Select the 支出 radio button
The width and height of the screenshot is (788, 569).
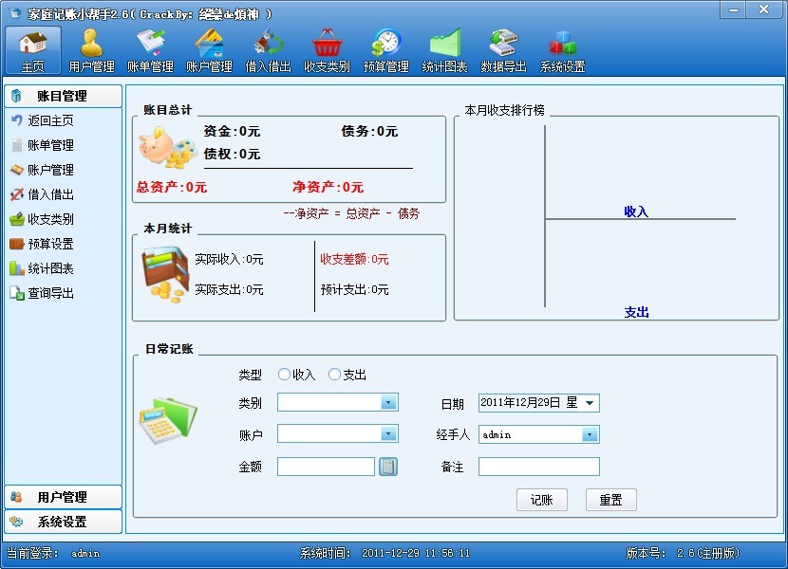point(334,375)
